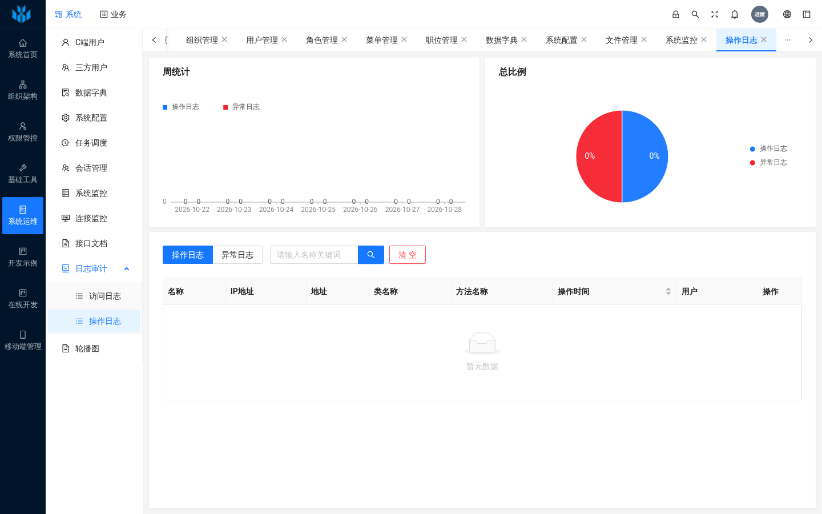Open 在线开发 sidebar module
The width and height of the screenshot is (822, 514).
(23, 299)
